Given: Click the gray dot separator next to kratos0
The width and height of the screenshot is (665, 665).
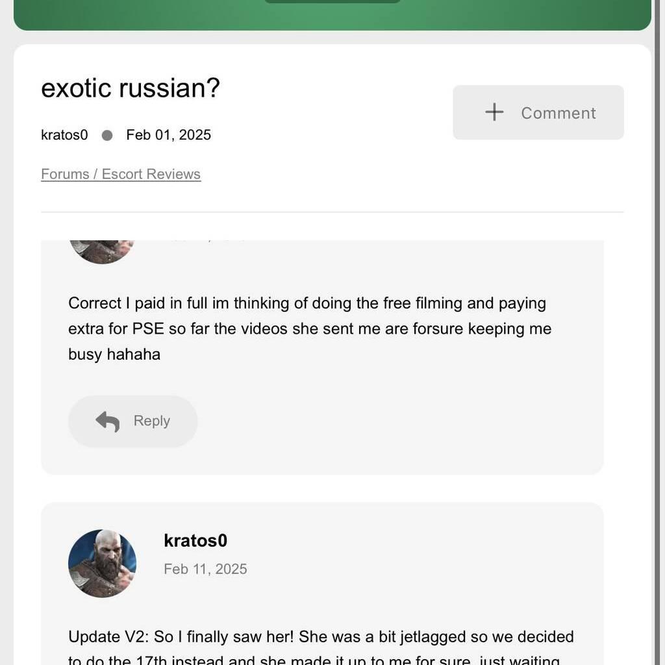Looking at the screenshot, I should click(x=107, y=135).
